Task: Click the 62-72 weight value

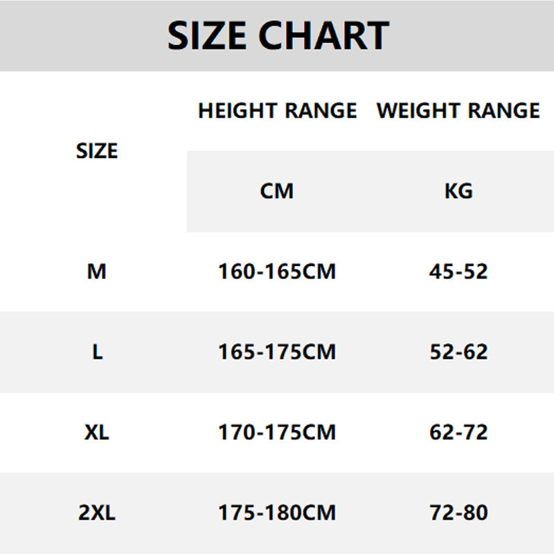Action: pyautogui.click(x=458, y=432)
